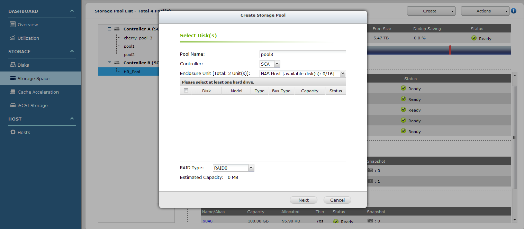The width and height of the screenshot is (524, 229).
Task: Click the Pool Name input field
Action: click(302, 54)
